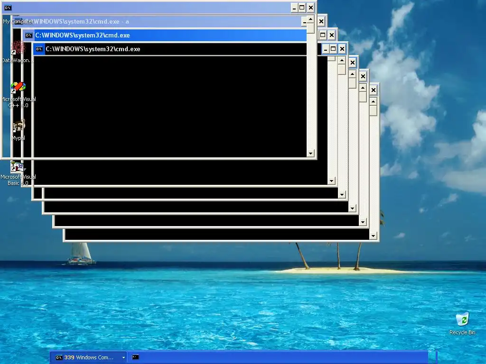Select the Mypal desktop icon
The image size is (486, 364).
[x=19, y=130]
